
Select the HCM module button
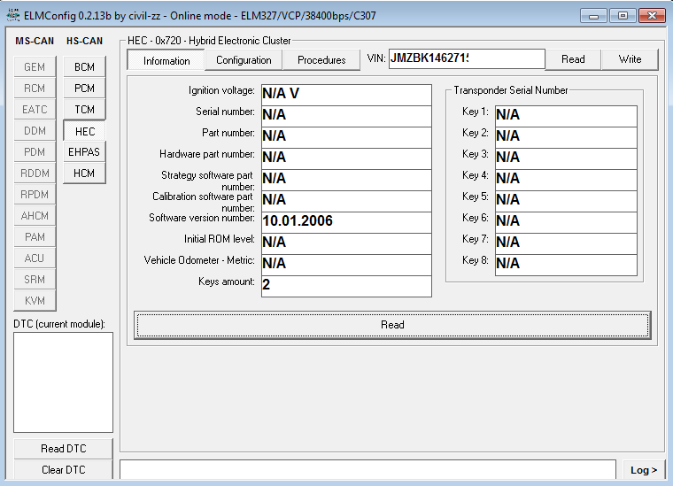[x=84, y=174]
